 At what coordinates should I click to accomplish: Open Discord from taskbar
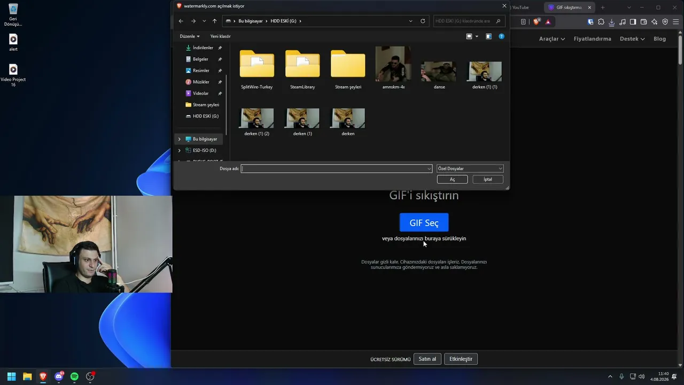pos(59,376)
